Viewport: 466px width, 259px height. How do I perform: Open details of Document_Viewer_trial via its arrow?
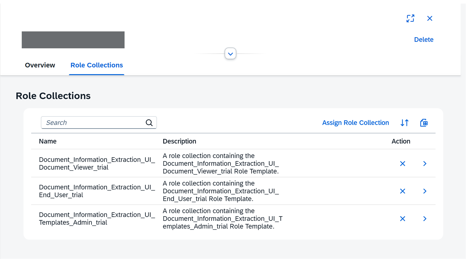click(425, 164)
